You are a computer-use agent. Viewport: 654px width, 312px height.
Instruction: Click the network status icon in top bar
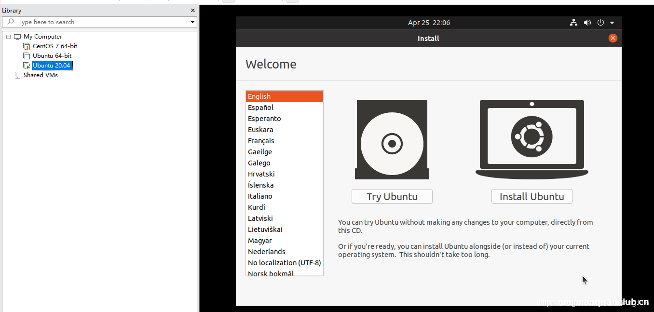(573, 23)
